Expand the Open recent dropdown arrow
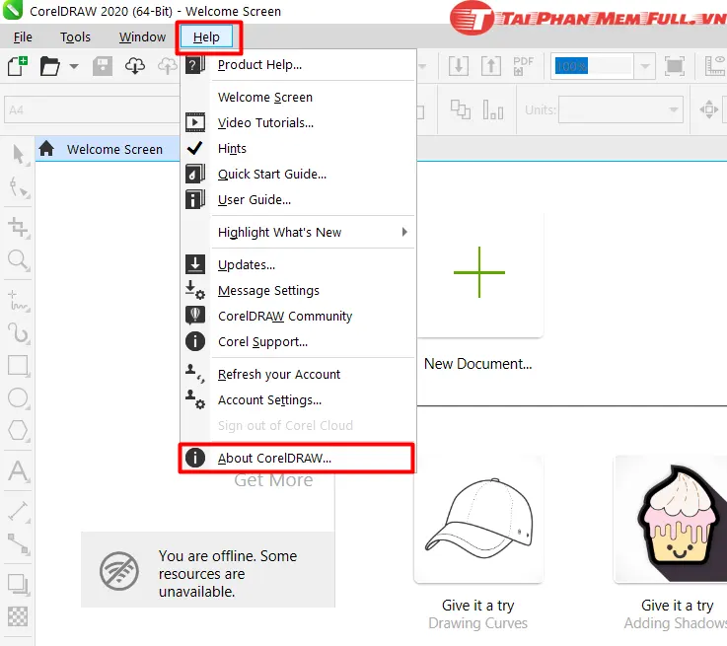The image size is (727, 646). [74, 66]
